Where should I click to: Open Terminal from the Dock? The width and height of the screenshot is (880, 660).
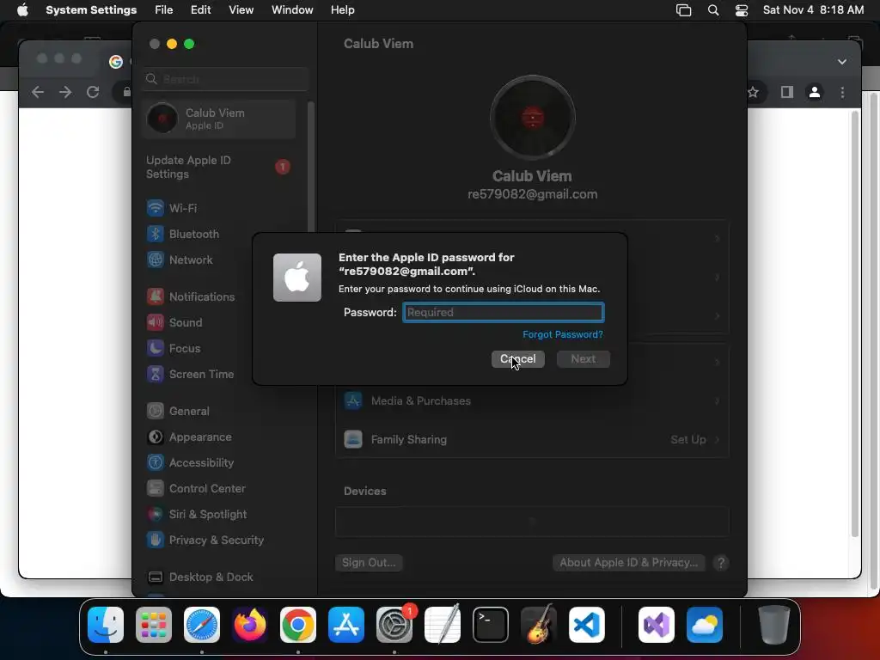click(491, 625)
